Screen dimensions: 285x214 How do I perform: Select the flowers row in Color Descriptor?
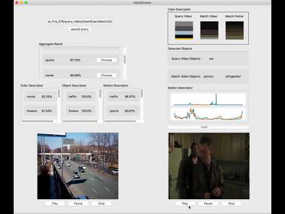(40, 111)
